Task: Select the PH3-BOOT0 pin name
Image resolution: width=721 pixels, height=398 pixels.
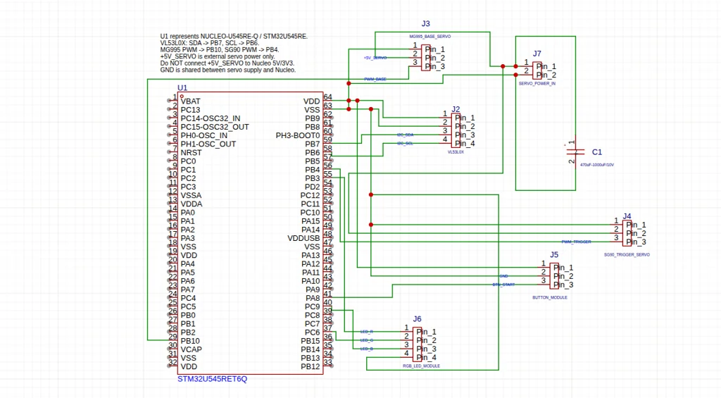Action: 298,136
